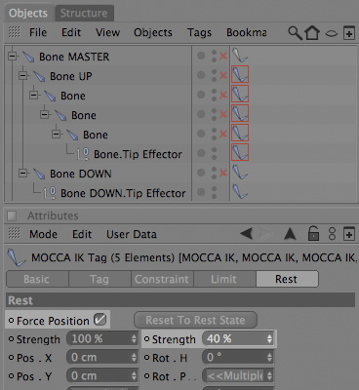Switch to the Basic tab
This screenshot has width=359, height=390.
(x=37, y=279)
